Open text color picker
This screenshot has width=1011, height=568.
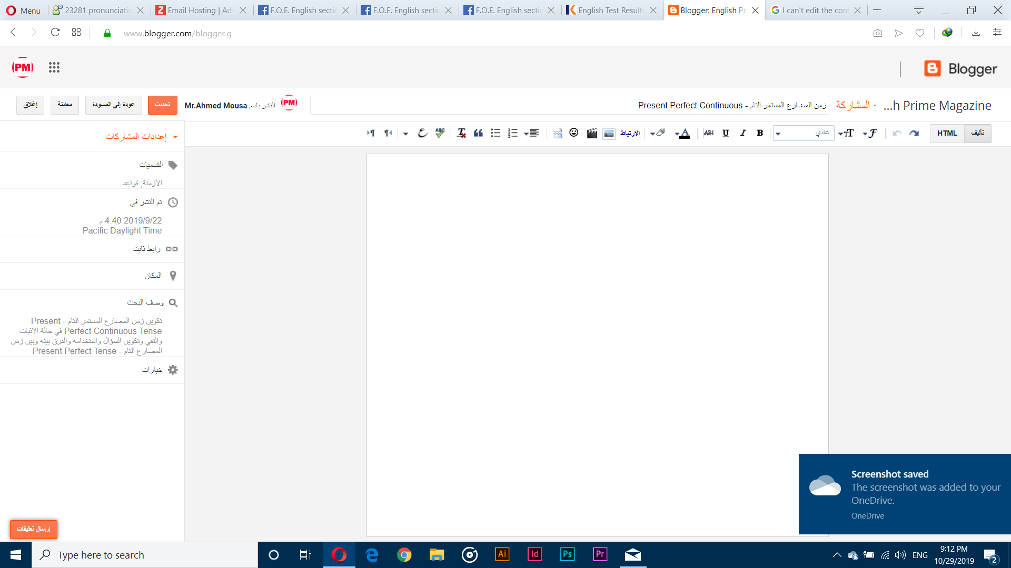coord(682,133)
